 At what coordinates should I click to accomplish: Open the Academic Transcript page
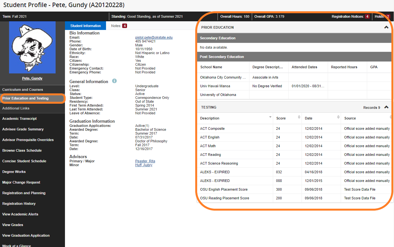coord(19,118)
